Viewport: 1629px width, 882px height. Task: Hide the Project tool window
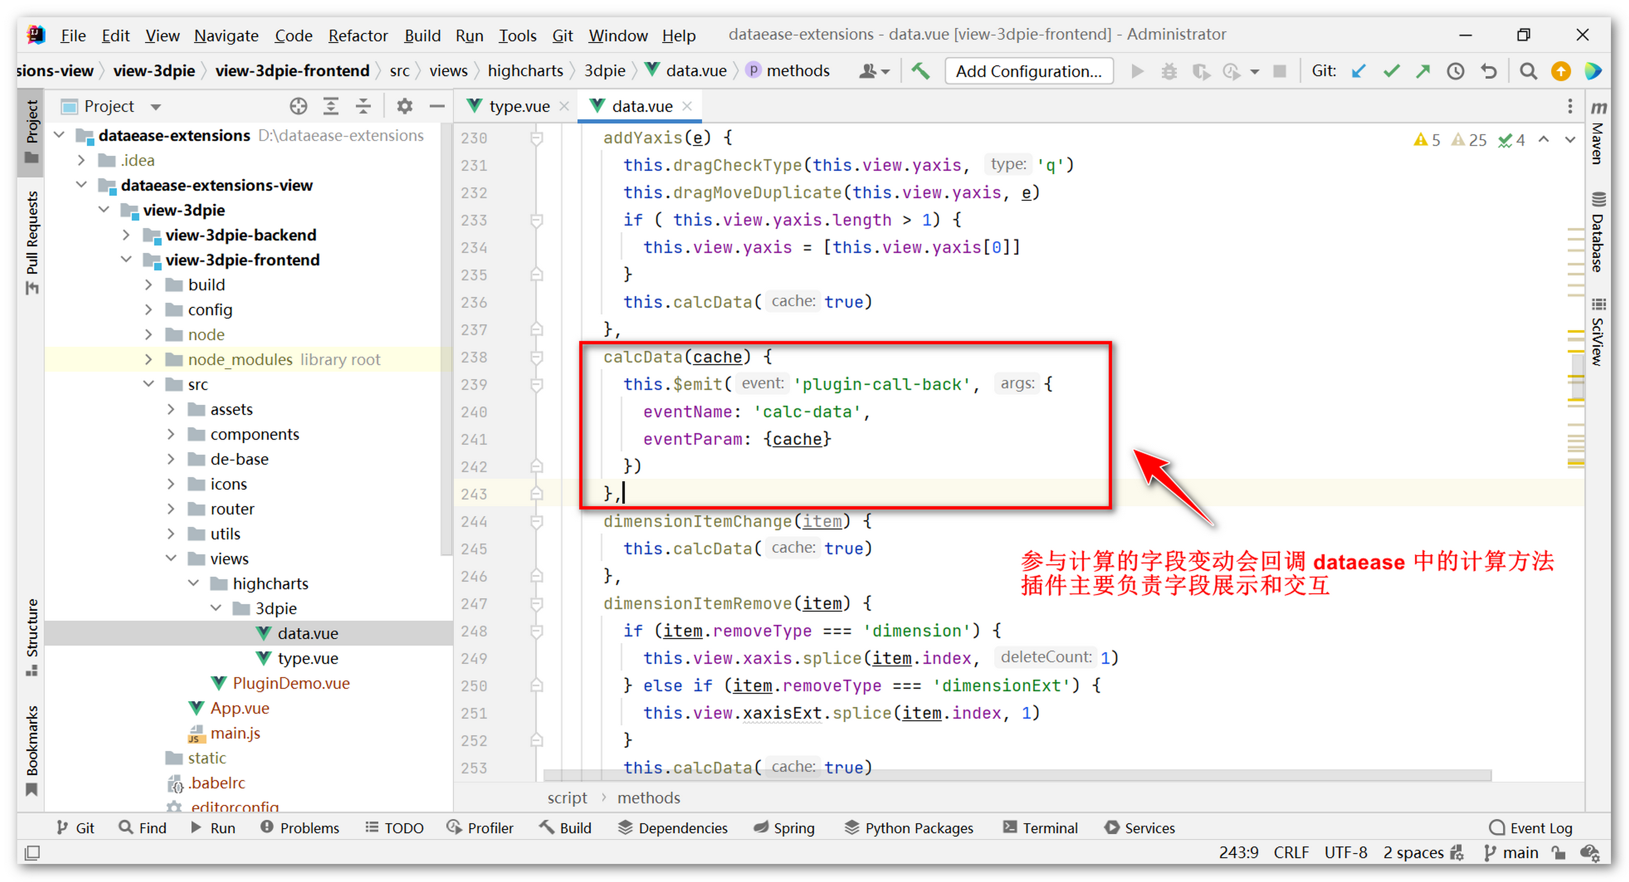pos(437,106)
